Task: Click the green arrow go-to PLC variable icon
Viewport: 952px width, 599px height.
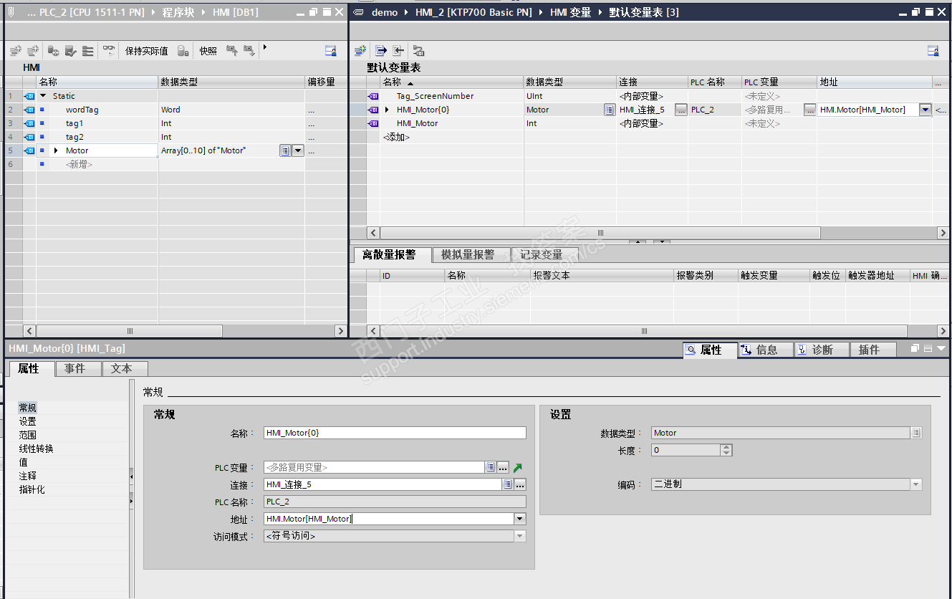Action: 518,467
